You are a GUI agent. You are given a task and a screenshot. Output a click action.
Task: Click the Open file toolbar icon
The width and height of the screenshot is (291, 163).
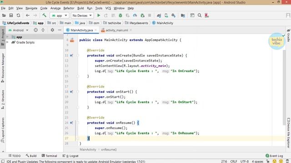(4, 15)
